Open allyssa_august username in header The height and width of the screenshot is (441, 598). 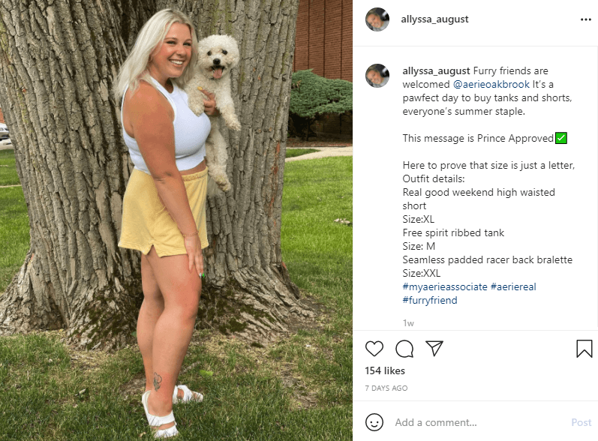tap(434, 19)
